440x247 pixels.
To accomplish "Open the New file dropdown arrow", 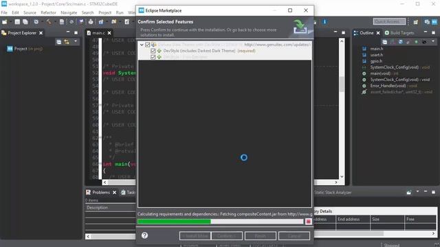I will point(10,22).
